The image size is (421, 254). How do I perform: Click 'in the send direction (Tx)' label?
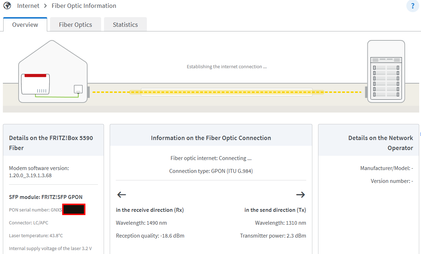tap(275, 210)
